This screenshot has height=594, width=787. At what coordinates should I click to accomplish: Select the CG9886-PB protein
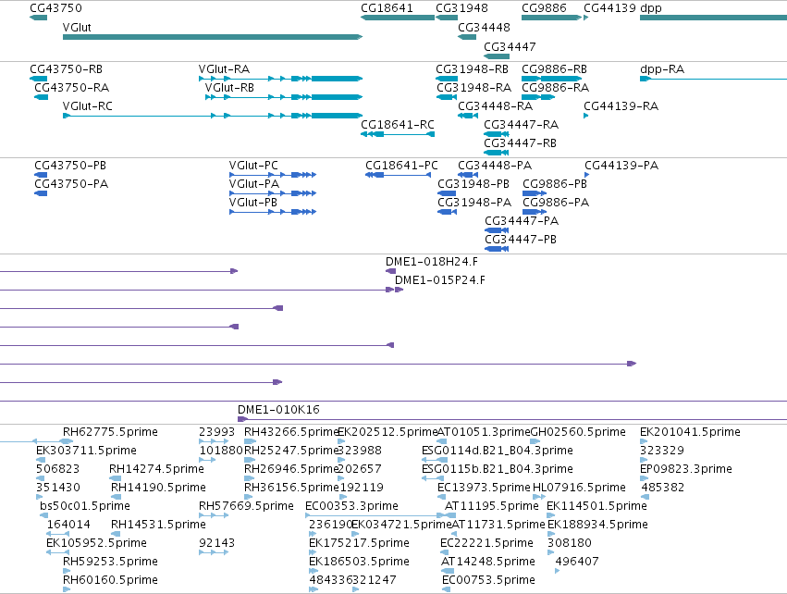(535, 193)
